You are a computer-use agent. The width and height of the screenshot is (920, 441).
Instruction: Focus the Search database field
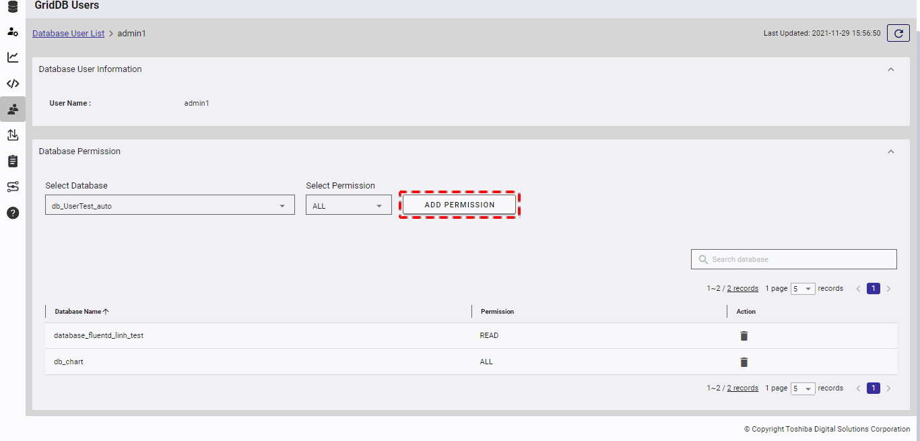click(x=794, y=259)
